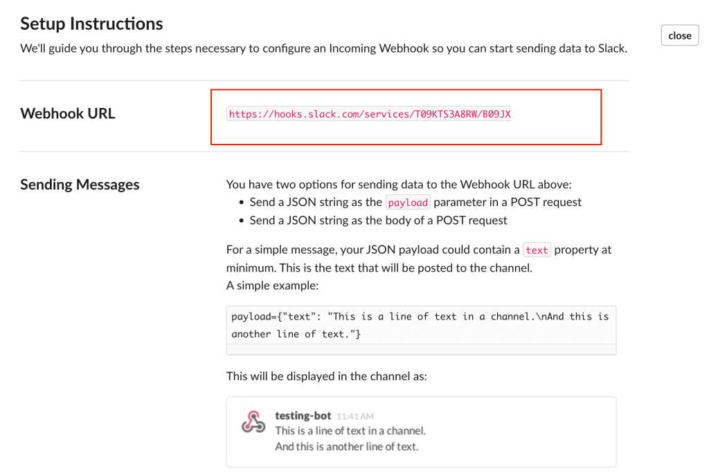Image resolution: width=709 pixels, height=475 pixels.
Task: Click the Incoming Webhook intro description text
Action: coord(323,49)
